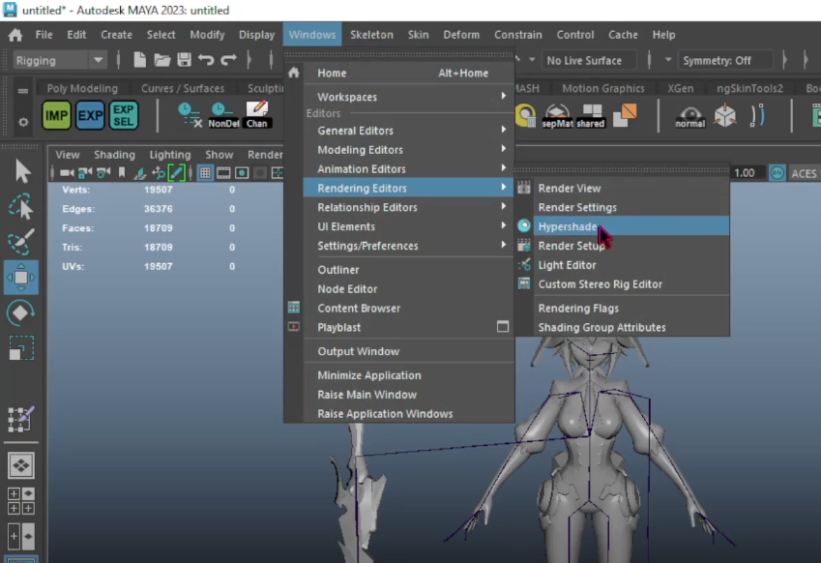Open the Skeleton menu
The width and height of the screenshot is (821, 563).
(x=371, y=35)
